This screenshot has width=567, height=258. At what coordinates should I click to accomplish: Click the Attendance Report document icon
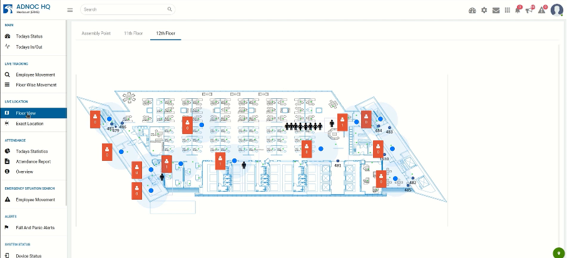point(8,162)
